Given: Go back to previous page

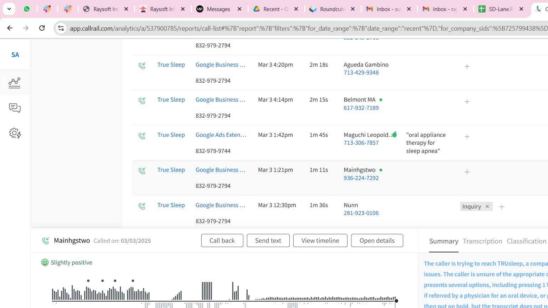Looking at the screenshot, I should 10,28.
